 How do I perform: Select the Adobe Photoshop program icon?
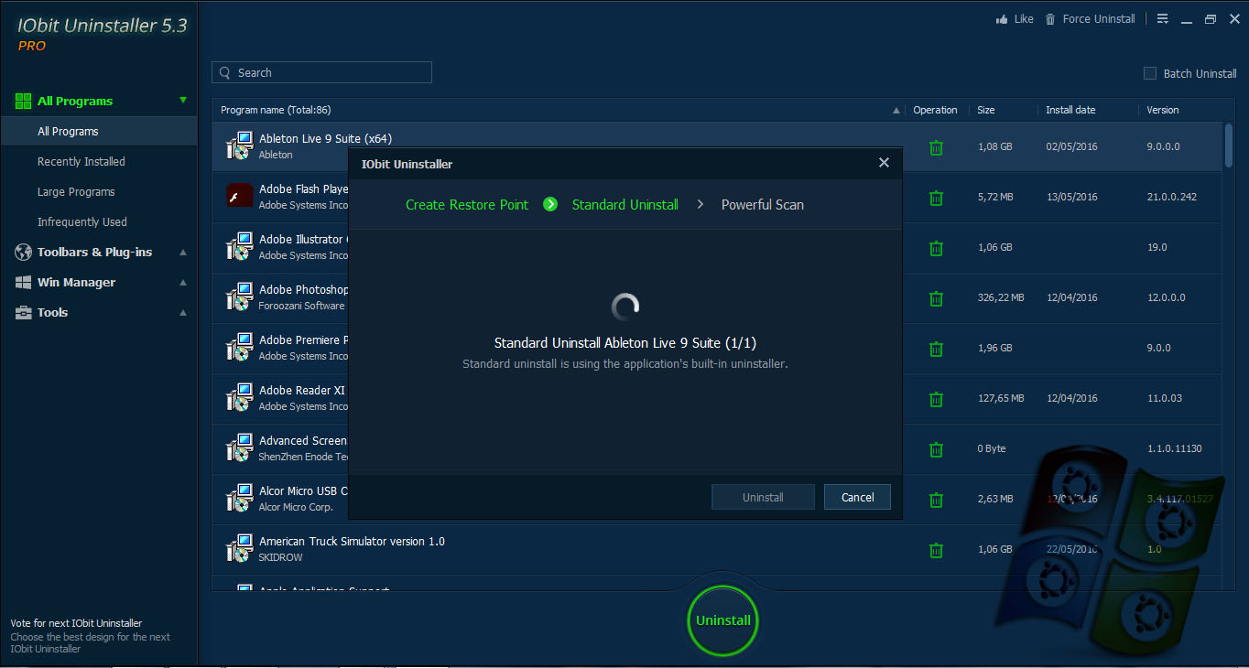239,296
